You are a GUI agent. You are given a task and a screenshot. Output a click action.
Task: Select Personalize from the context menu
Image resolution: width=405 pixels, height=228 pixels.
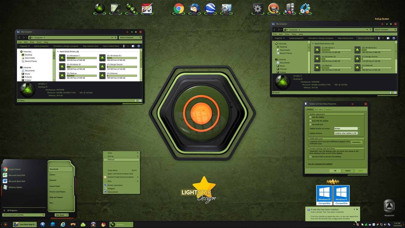coord(121,192)
